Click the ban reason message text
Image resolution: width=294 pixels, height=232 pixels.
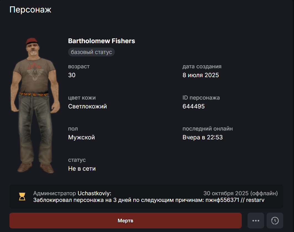point(149,200)
